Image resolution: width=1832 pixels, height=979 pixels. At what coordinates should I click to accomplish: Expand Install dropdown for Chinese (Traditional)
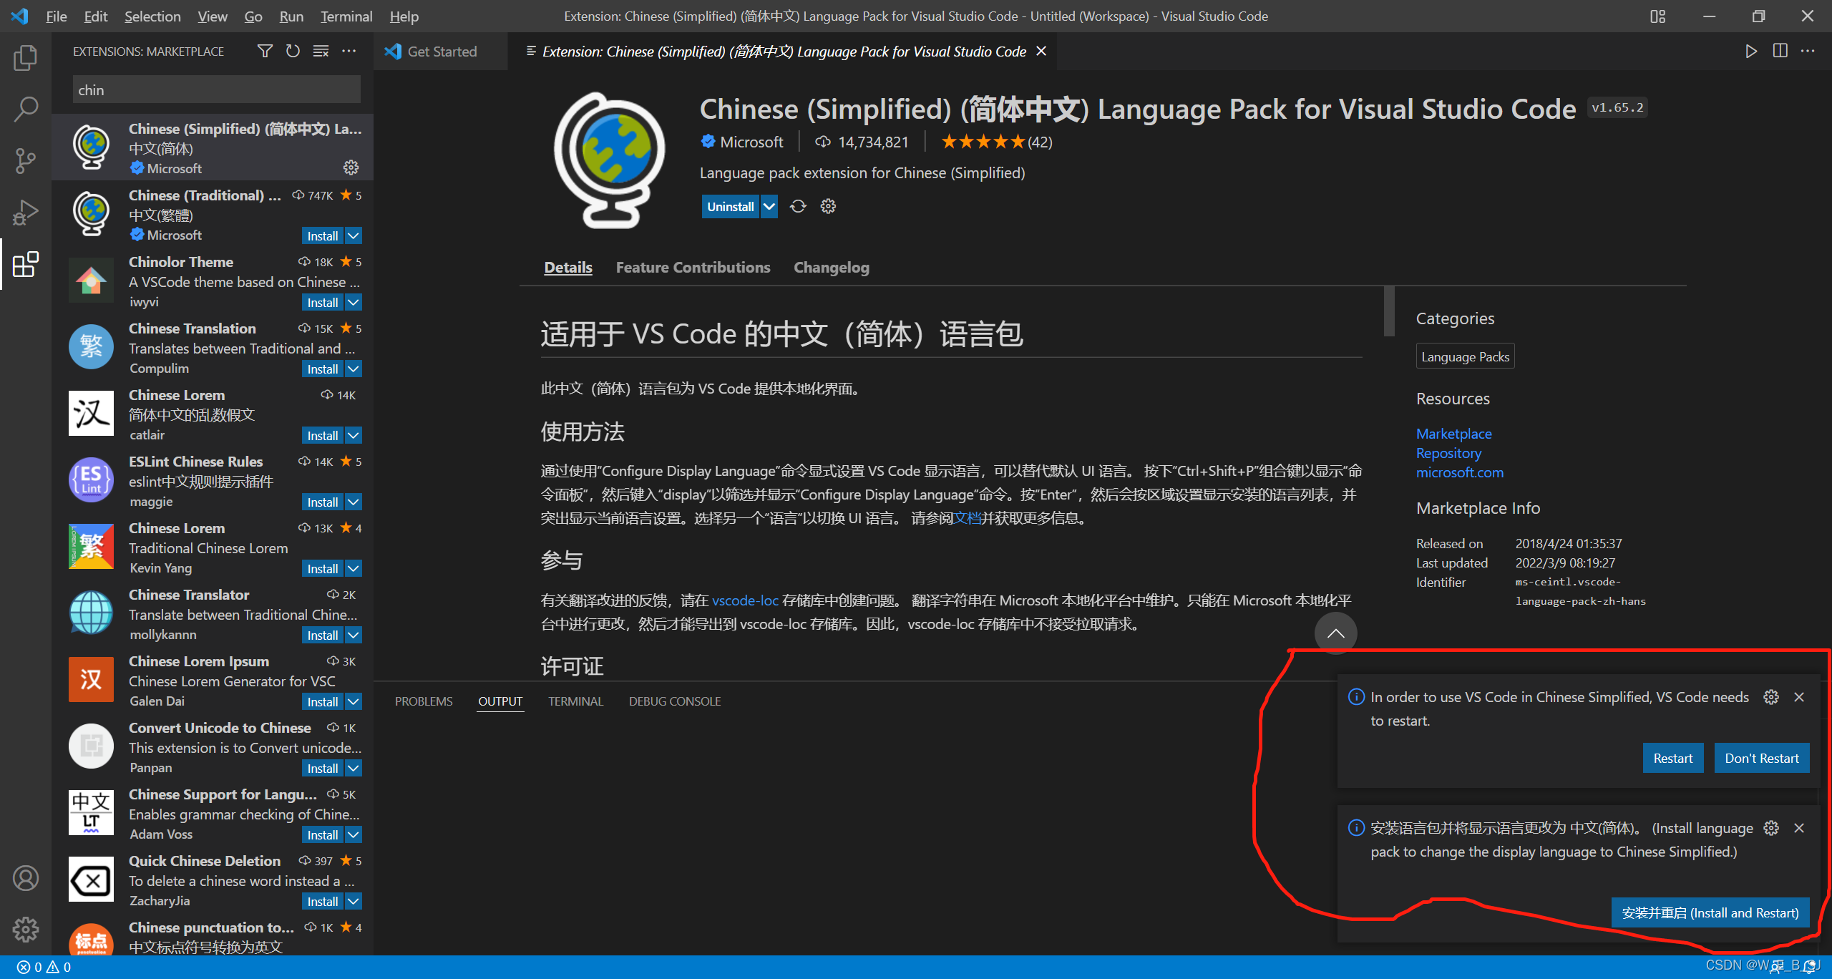[354, 236]
